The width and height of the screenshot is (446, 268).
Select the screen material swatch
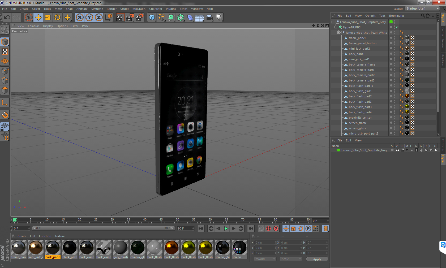click(240, 249)
